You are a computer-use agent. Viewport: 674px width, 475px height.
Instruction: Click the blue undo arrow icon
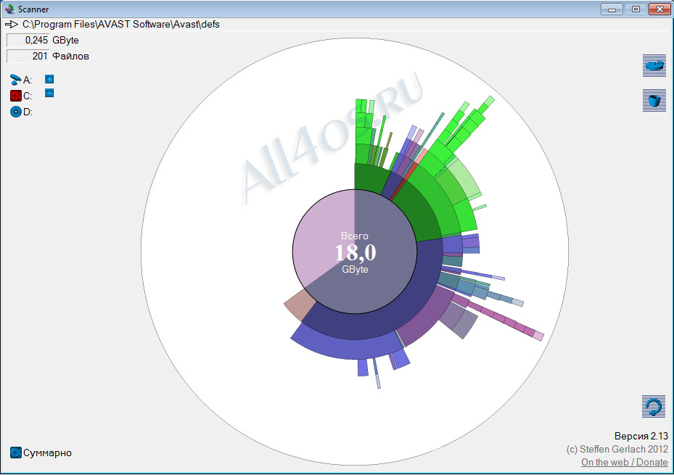pos(654,406)
